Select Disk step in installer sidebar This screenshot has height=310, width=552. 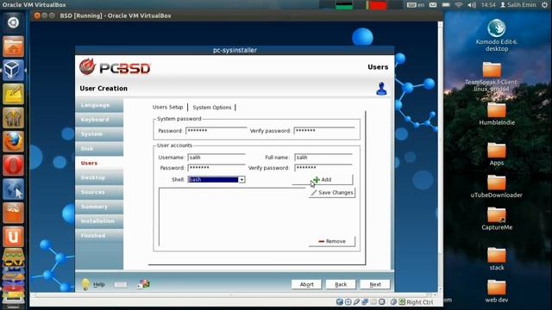pyautogui.click(x=99, y=149)
